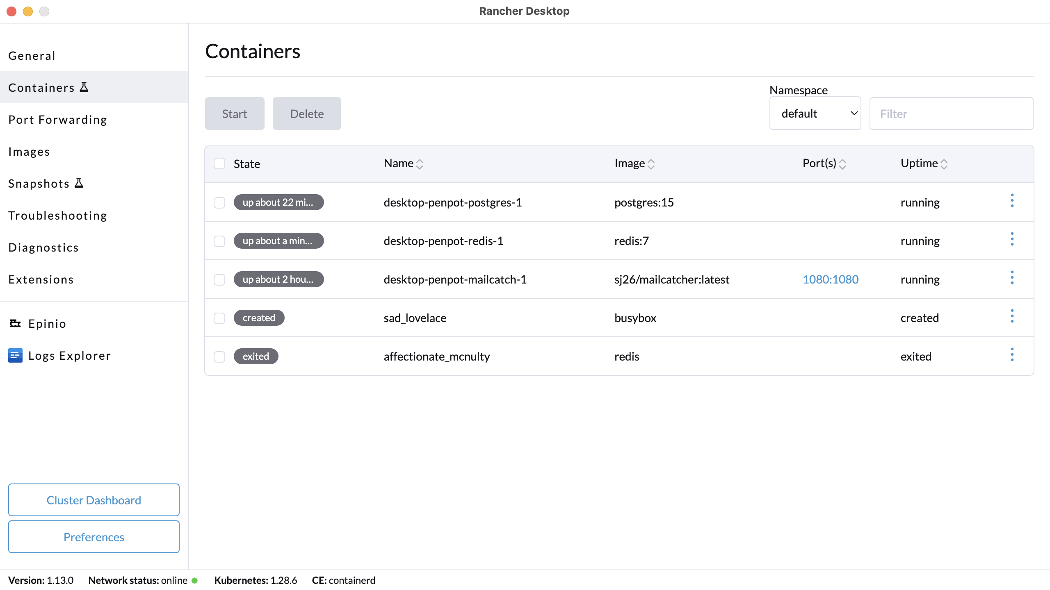This screenshot has height=590, width=1050.
Task: Click the 'up about 2 hou...' state badge
Action: (278, 279)
